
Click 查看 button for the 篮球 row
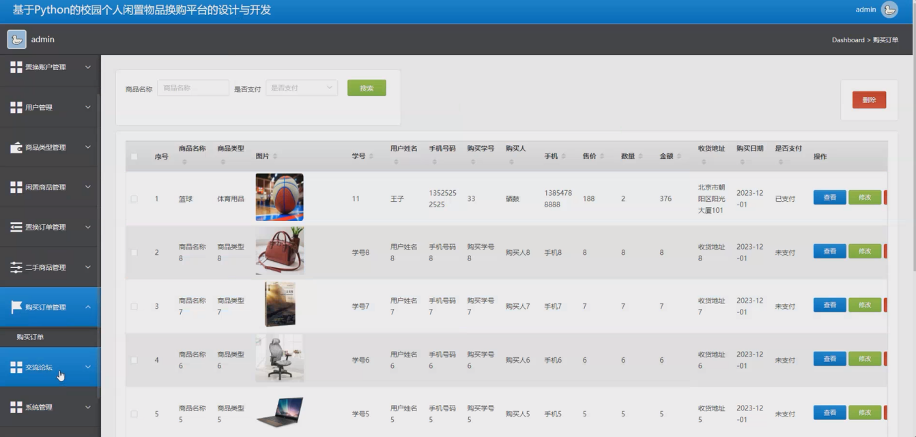point(830,198)
